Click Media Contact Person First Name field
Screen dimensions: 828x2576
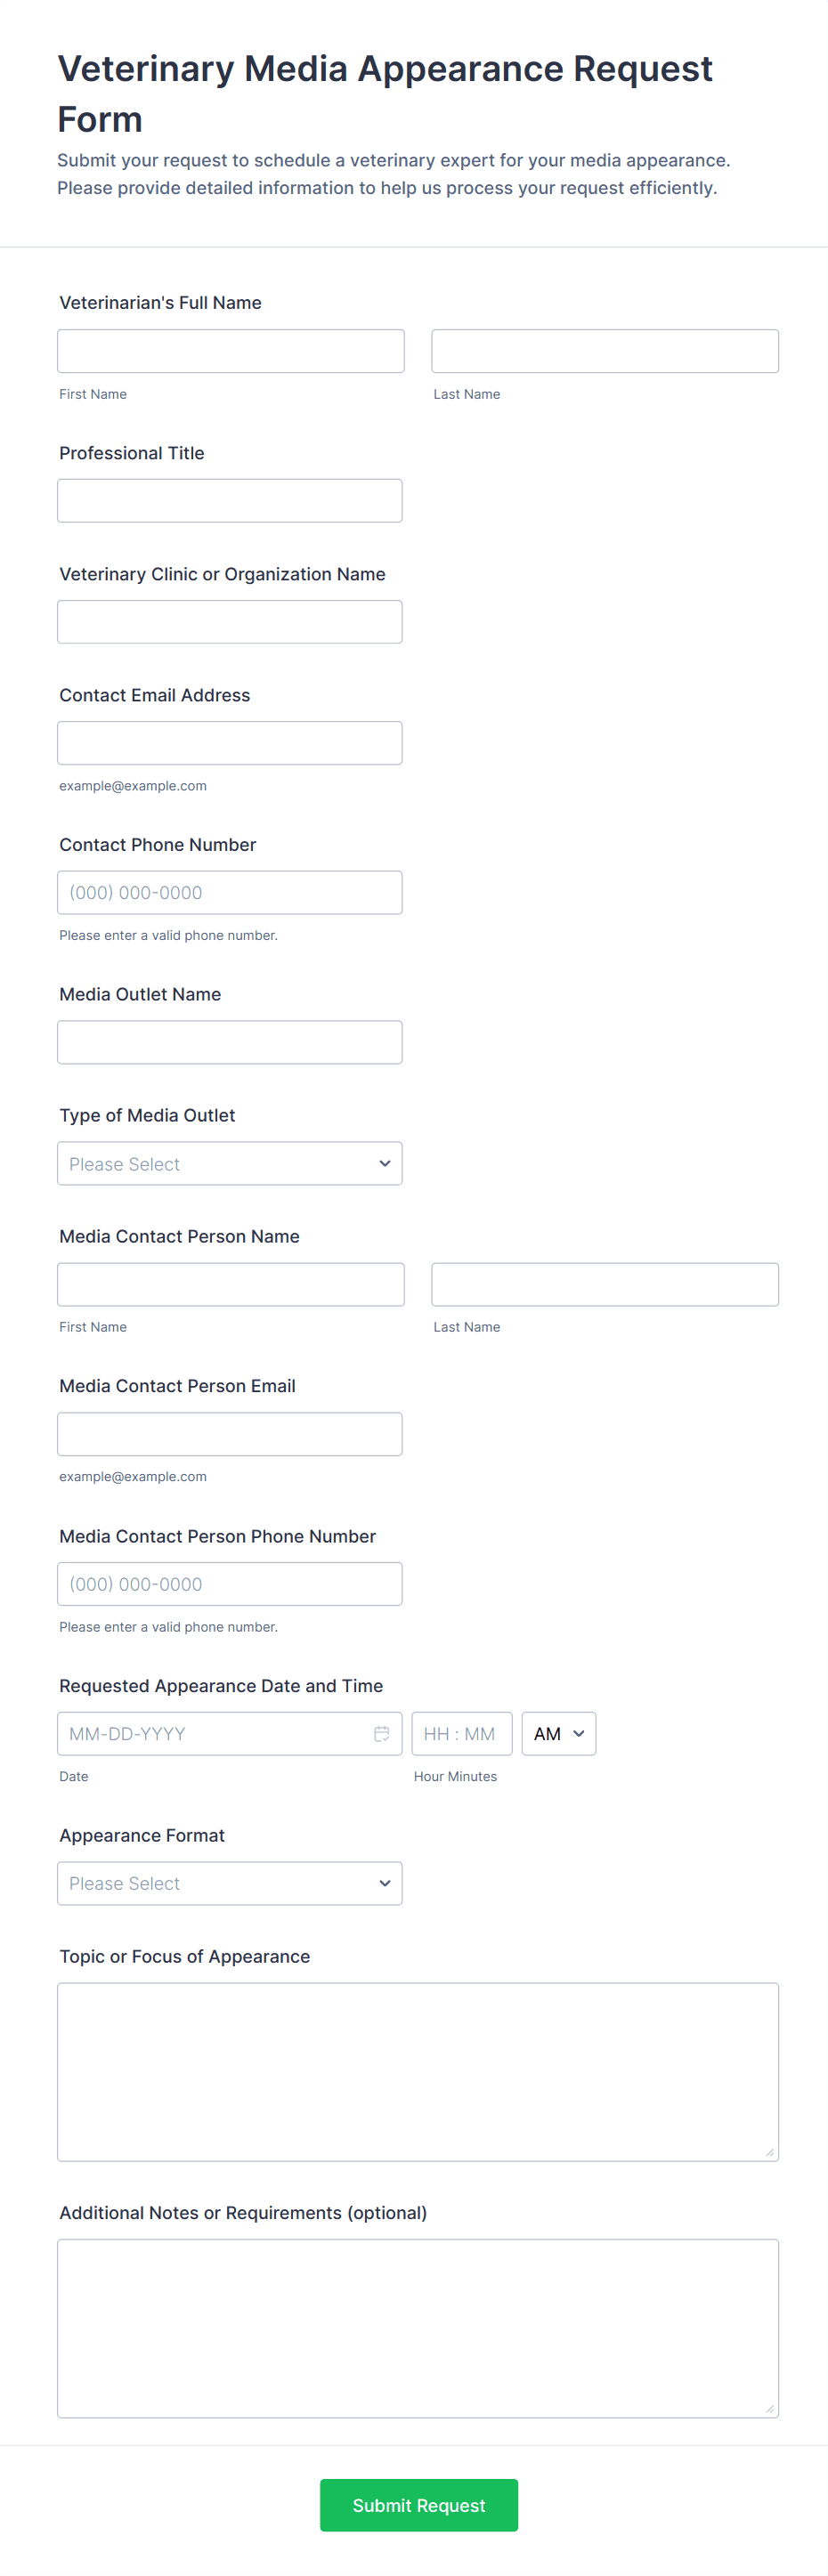click(230, 1284)
